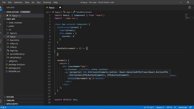Click the unsaved dot on the App.js tab
The height and width of the screenshot is (109, 194).
(60, 7)
